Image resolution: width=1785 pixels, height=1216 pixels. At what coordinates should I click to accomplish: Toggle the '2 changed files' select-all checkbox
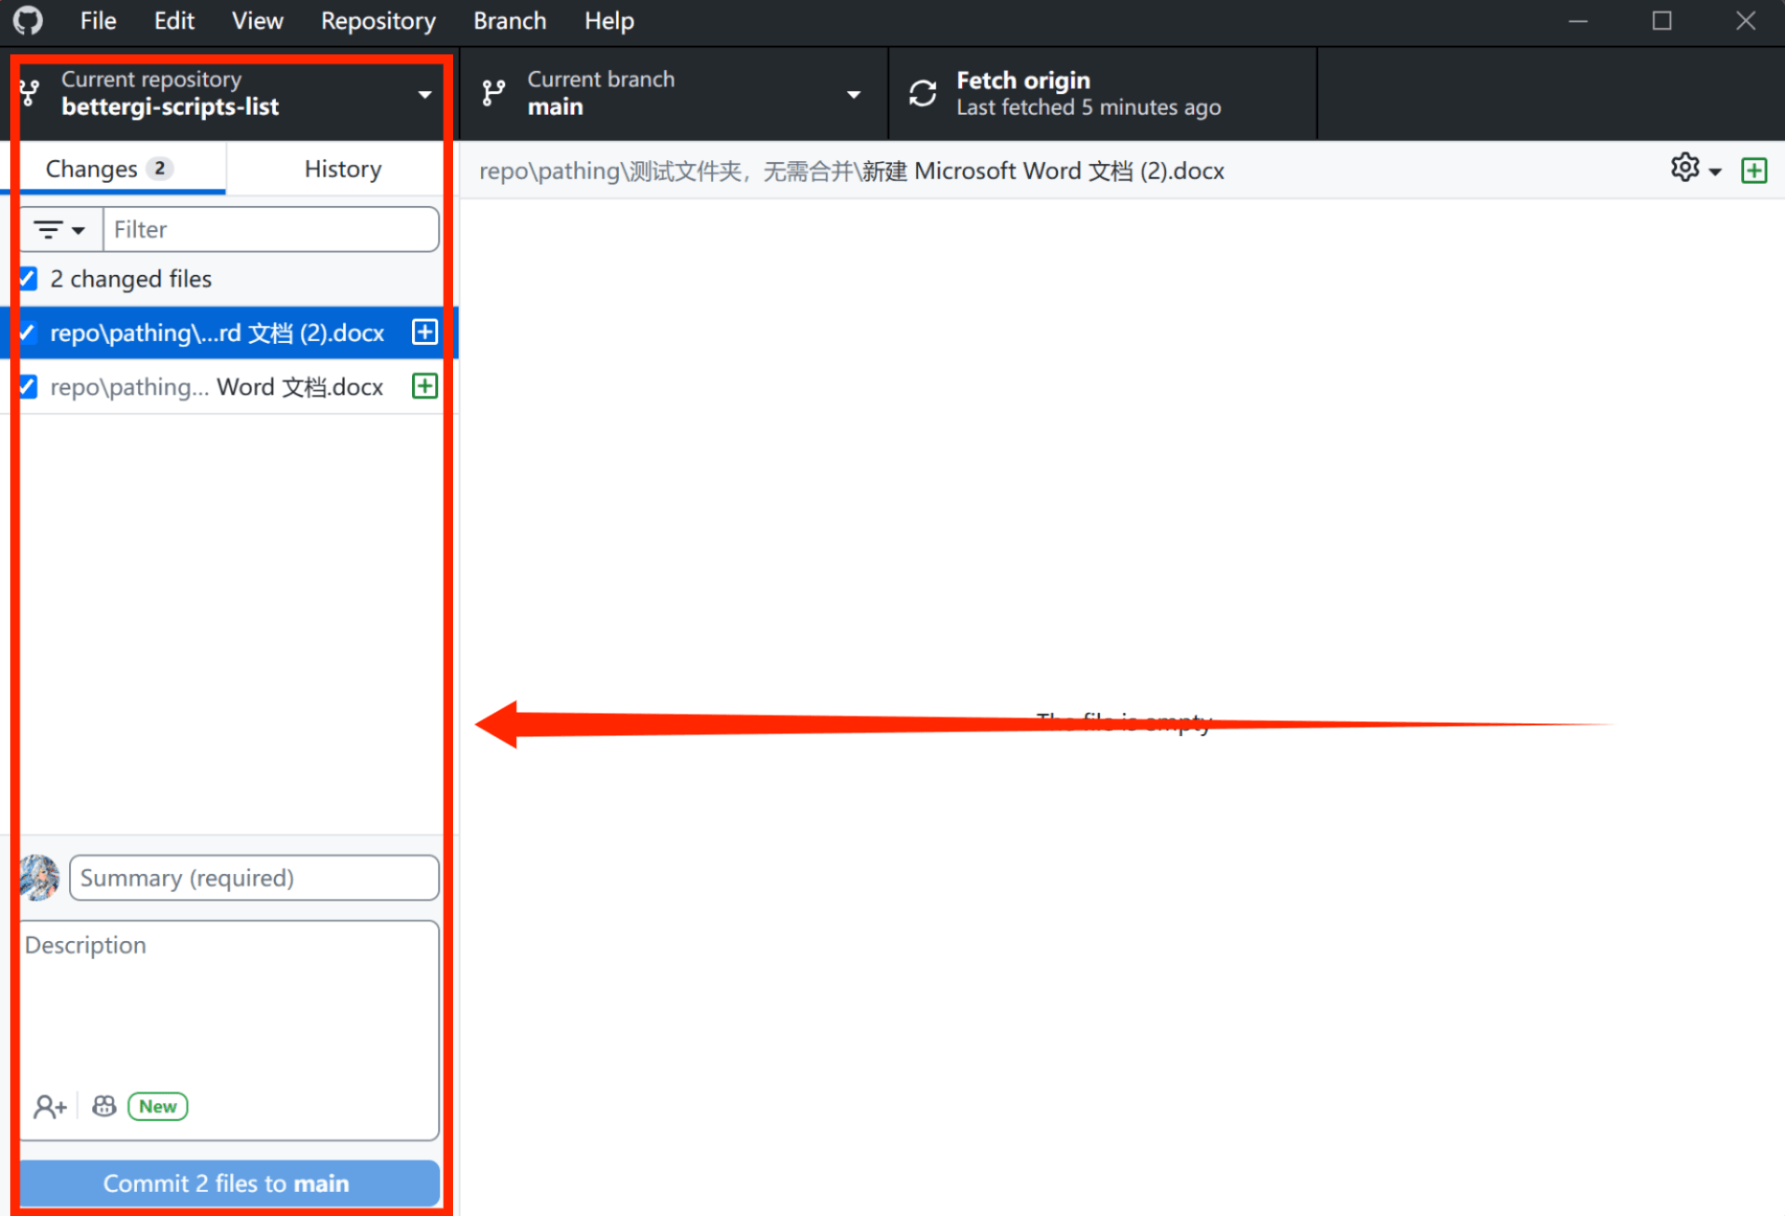28,279
